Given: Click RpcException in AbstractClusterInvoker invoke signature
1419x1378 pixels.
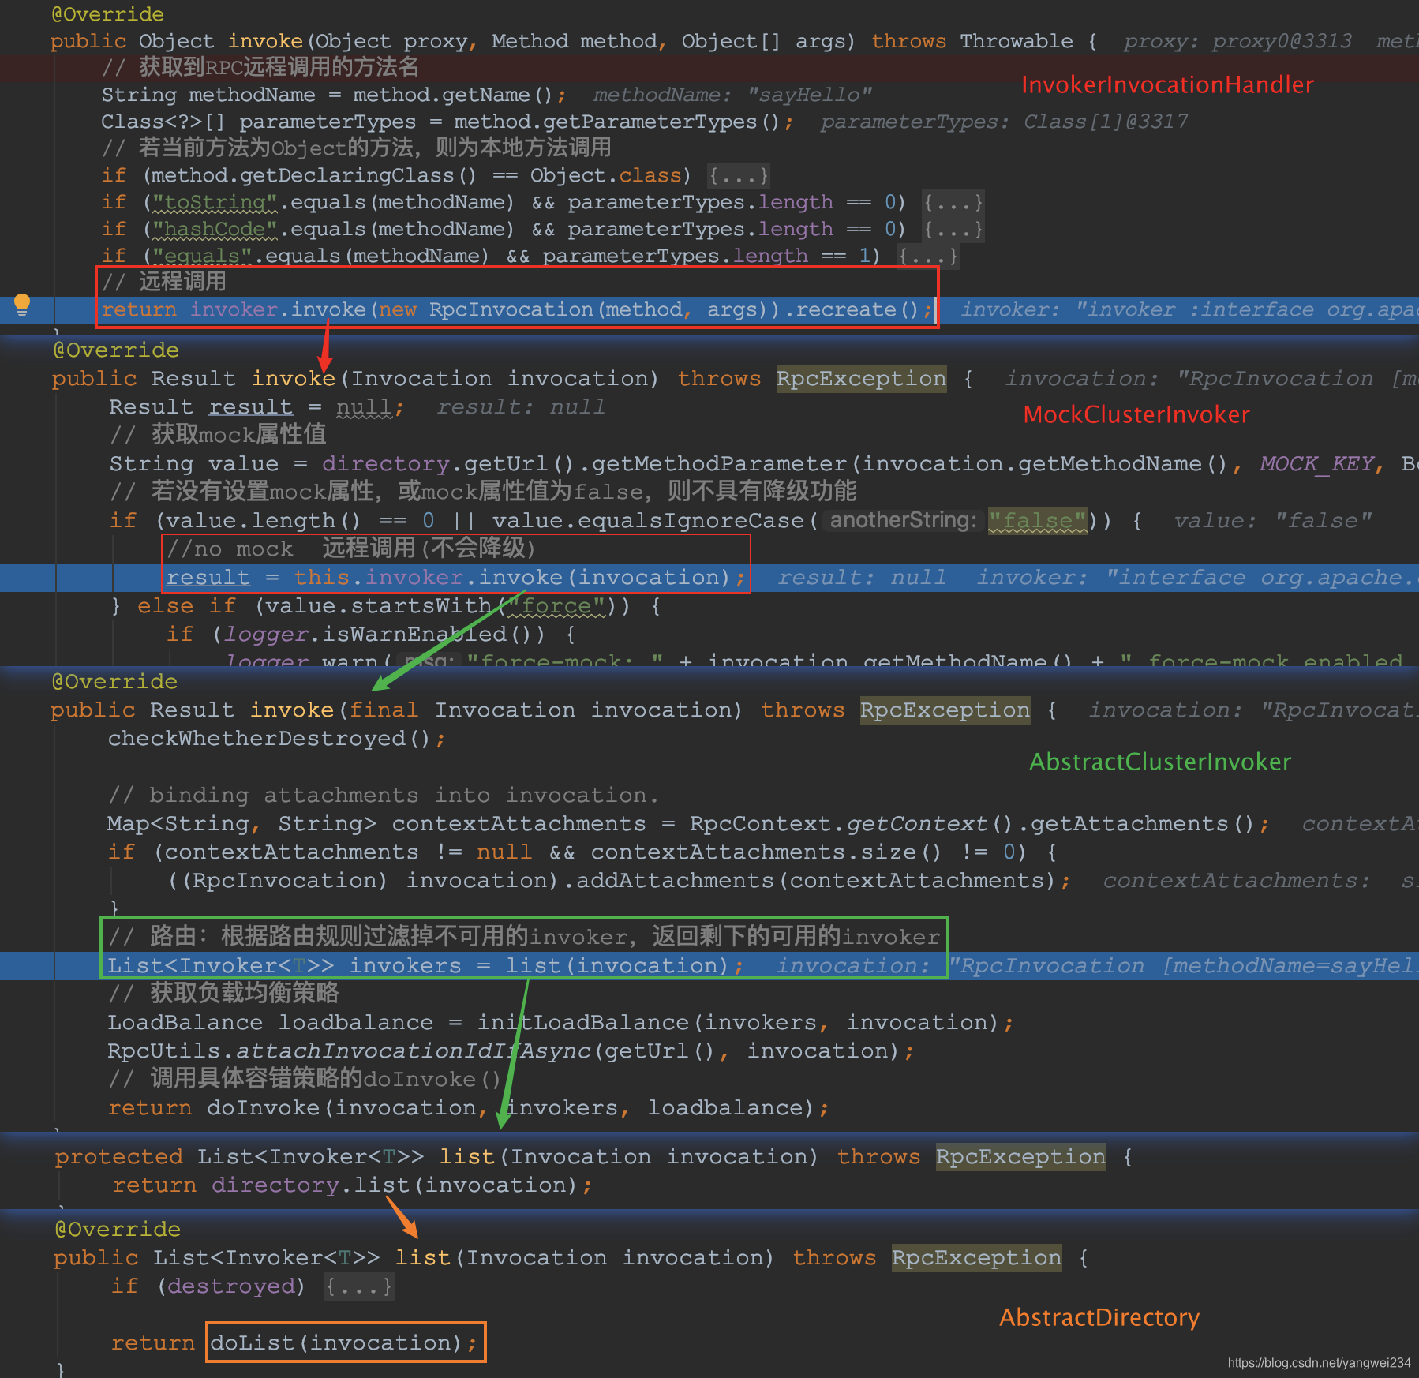Looking at the screenshot, I should click(945, 710).
